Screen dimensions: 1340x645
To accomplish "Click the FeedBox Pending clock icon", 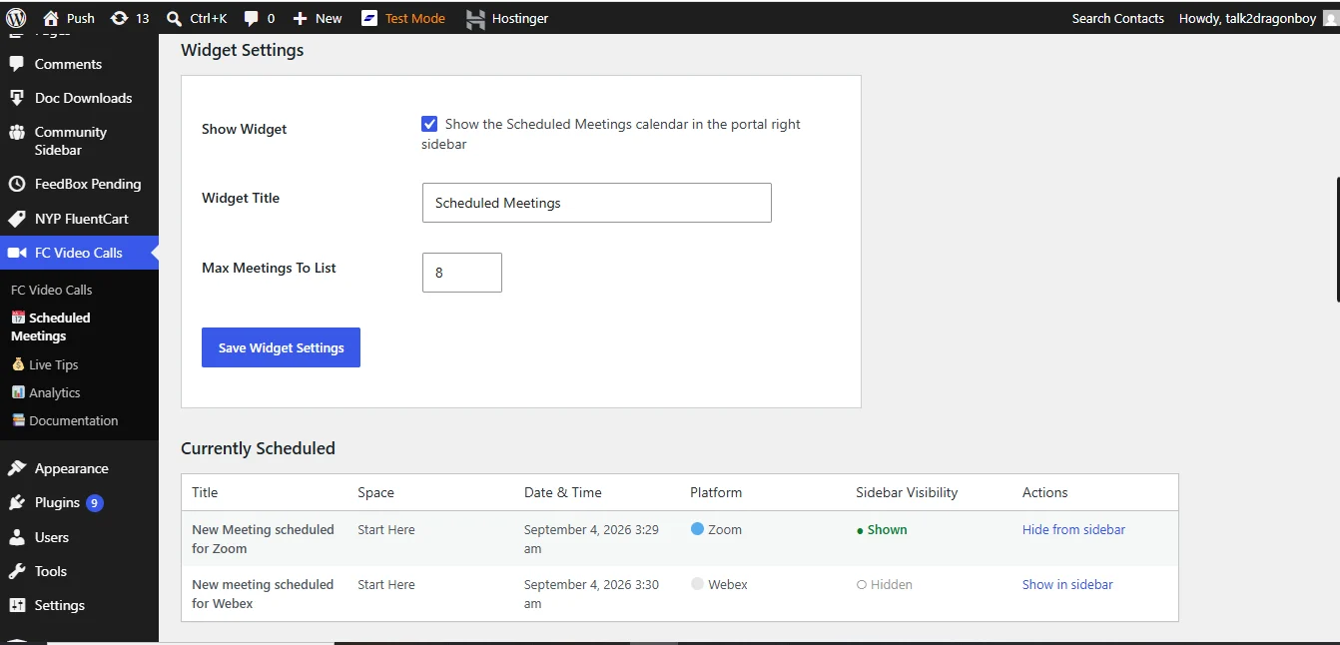I will 16,184.
